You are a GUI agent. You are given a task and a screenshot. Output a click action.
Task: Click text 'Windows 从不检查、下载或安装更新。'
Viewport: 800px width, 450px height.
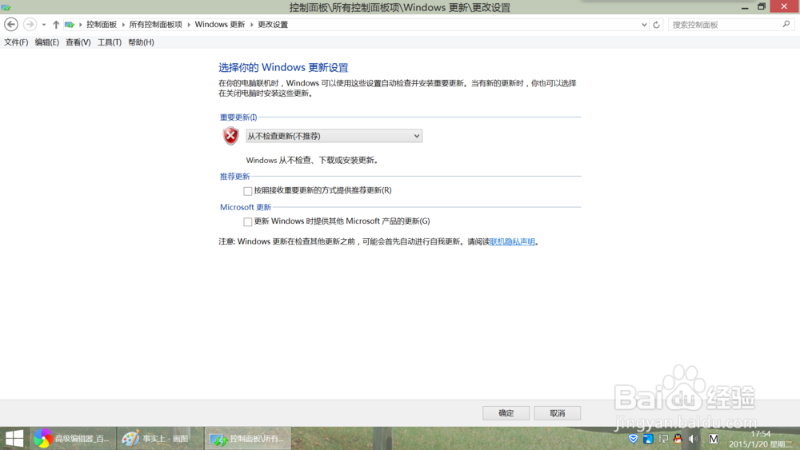pos(312,160)
